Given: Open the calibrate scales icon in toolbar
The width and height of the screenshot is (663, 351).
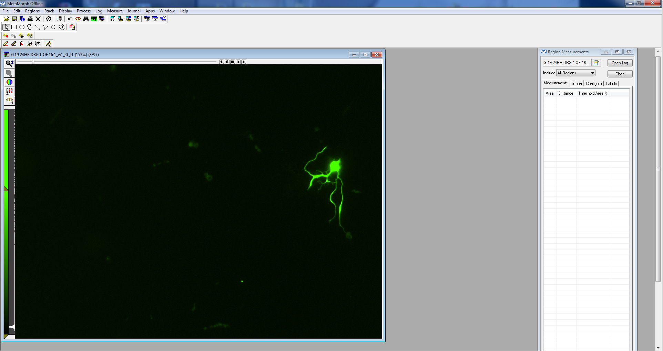Looking at the screenshot, I should 78,19.
